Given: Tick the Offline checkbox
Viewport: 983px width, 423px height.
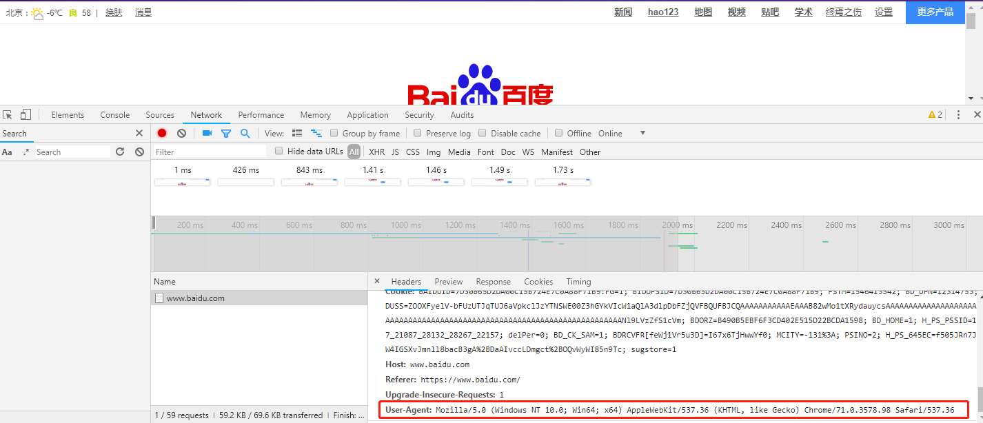Looking at the screenshot, I should [x=558, y=133].
